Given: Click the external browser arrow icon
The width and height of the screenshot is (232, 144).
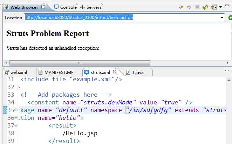Looking at the screenshot, I should (213, 7).
